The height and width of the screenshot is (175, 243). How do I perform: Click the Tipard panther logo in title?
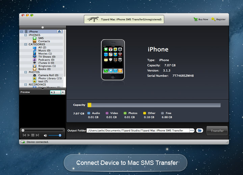pos(93,19)
